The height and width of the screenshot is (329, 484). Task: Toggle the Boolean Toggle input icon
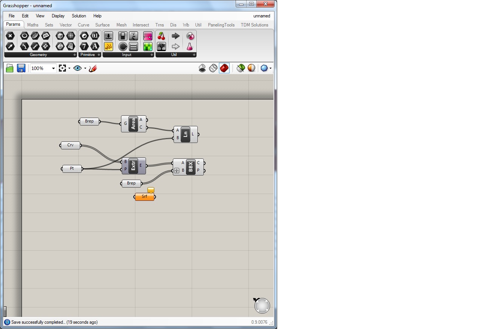pos(123,36)
